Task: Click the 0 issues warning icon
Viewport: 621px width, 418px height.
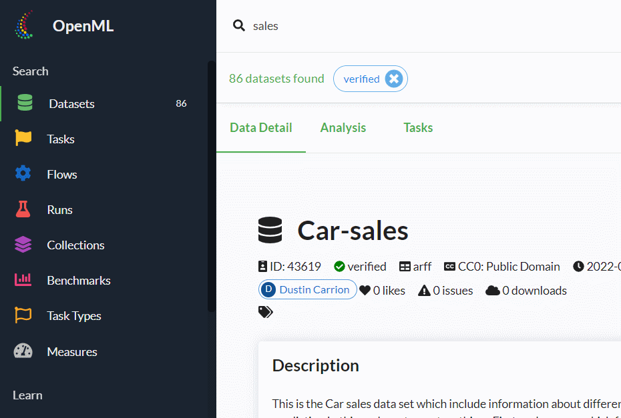Action: click(x=424, y=291)
